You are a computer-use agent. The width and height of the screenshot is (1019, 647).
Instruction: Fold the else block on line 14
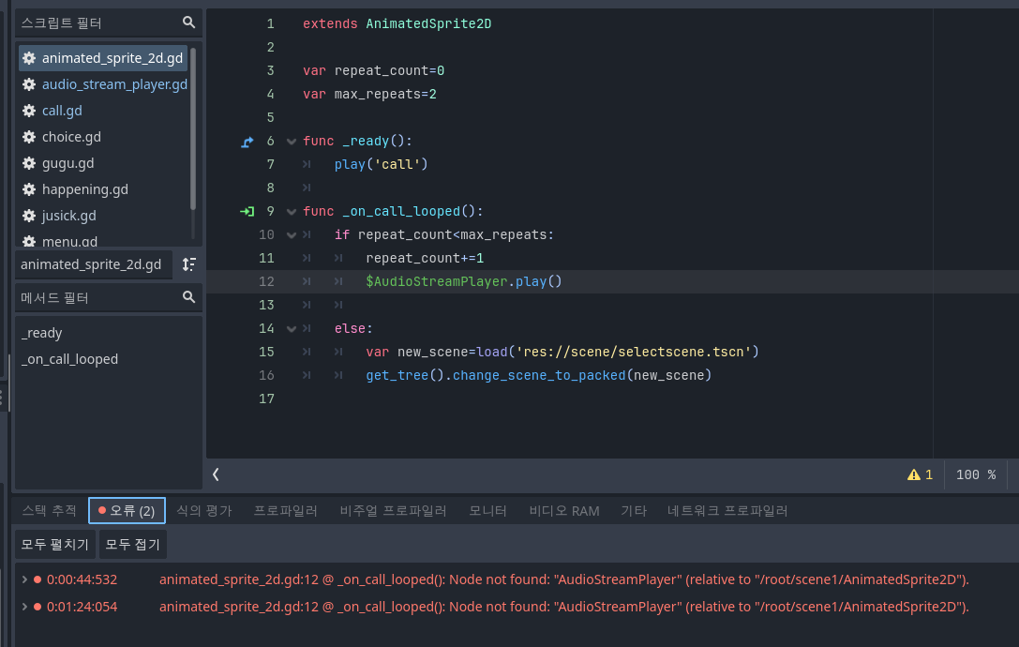click(x=292, y=328)
